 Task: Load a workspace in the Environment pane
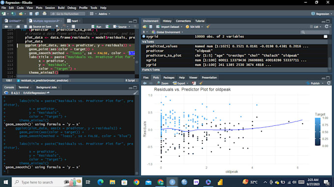click(x=144, y=27)
